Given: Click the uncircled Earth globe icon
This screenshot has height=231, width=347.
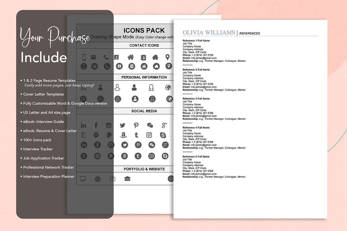Looking at the screenshot, I should (168, 87).
